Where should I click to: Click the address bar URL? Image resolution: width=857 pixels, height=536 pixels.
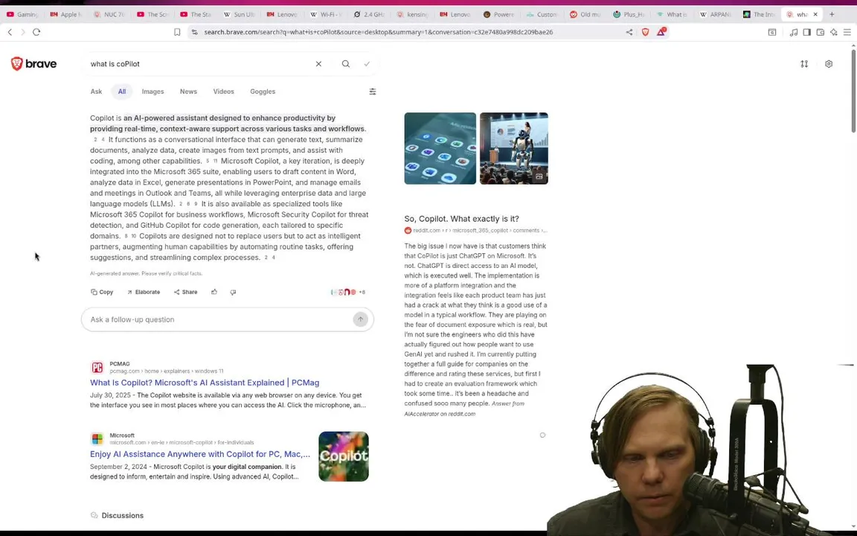click(x=378, y=32)
